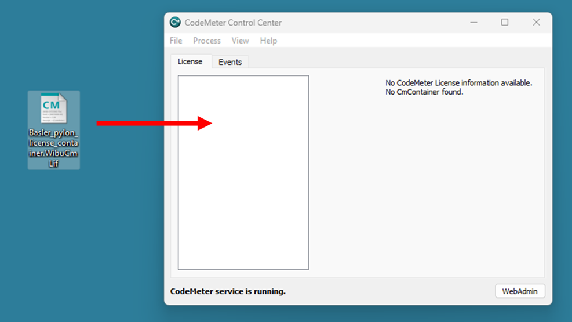
Task: Click the CodeMeter logo in the title bar
Action: (x=175, y=22)
